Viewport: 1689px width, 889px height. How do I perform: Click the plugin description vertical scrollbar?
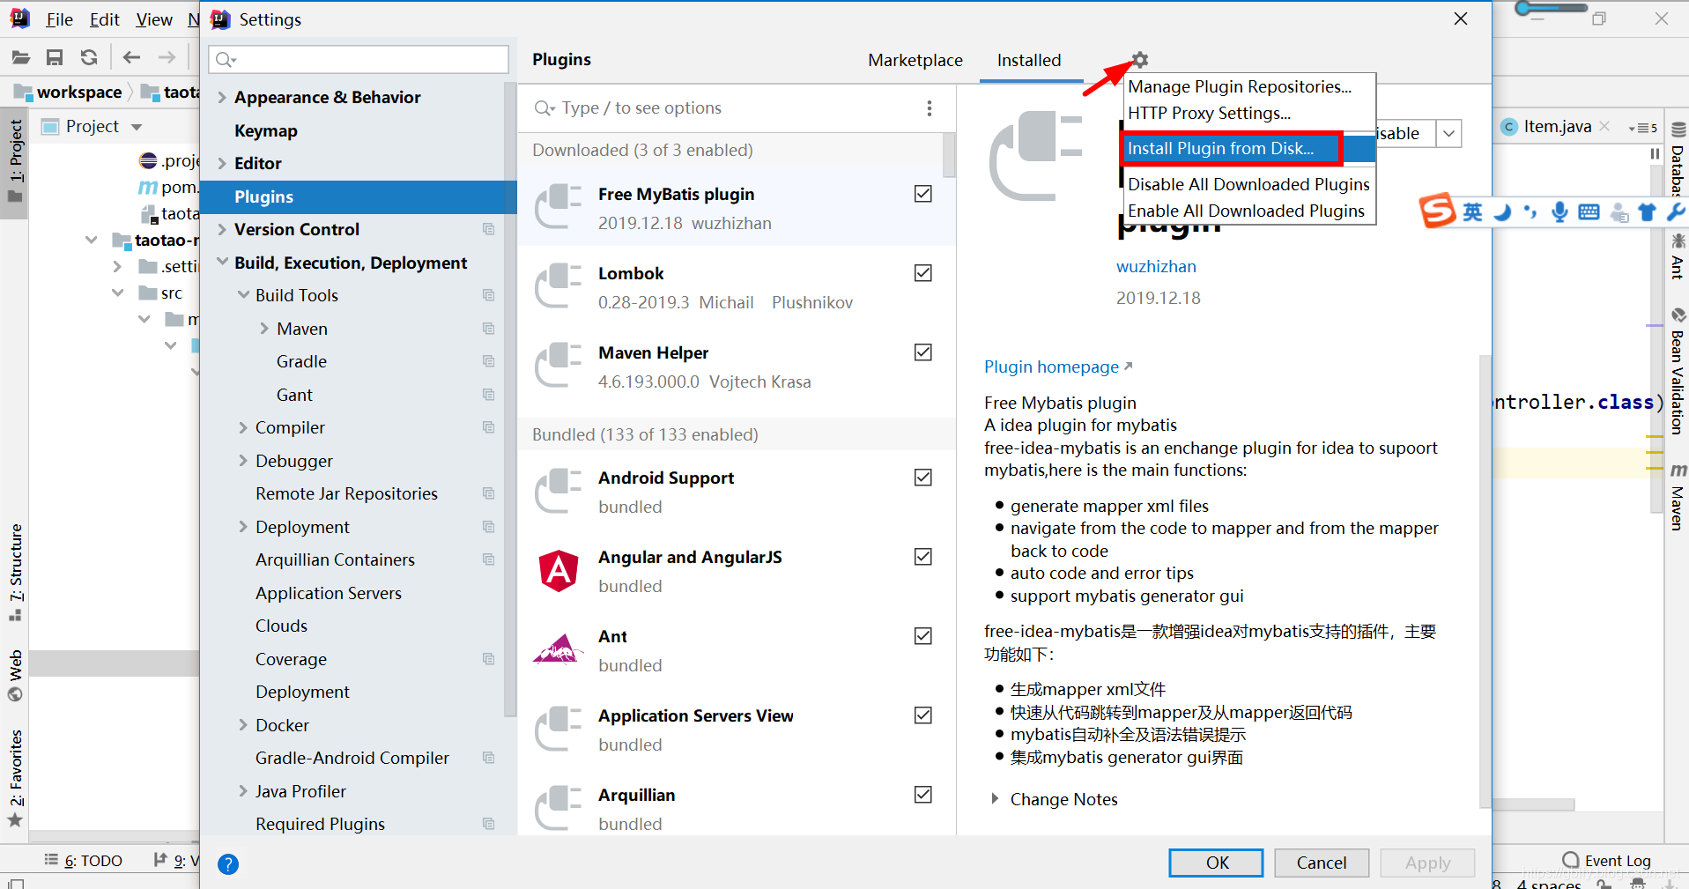(1485, 582)
